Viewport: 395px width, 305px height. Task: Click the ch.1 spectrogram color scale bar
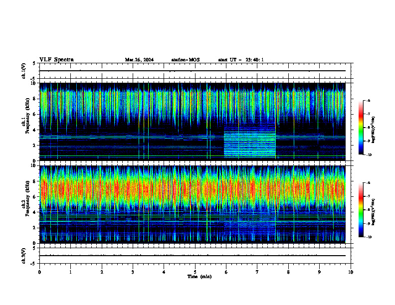tap(361, 128)
